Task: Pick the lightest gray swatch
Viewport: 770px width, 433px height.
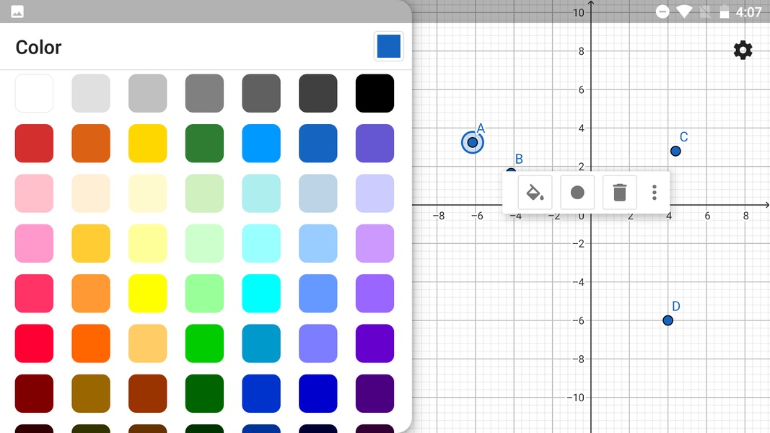Action: coord(91,93)
